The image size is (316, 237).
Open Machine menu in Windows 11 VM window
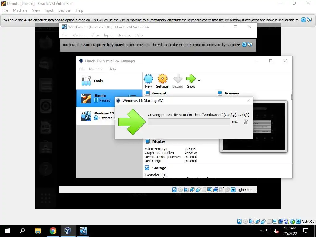pos(79,35)
